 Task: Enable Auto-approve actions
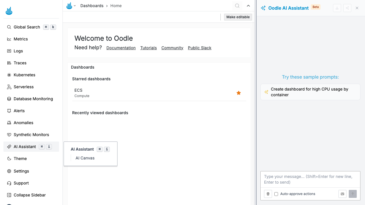coord(276,194)
